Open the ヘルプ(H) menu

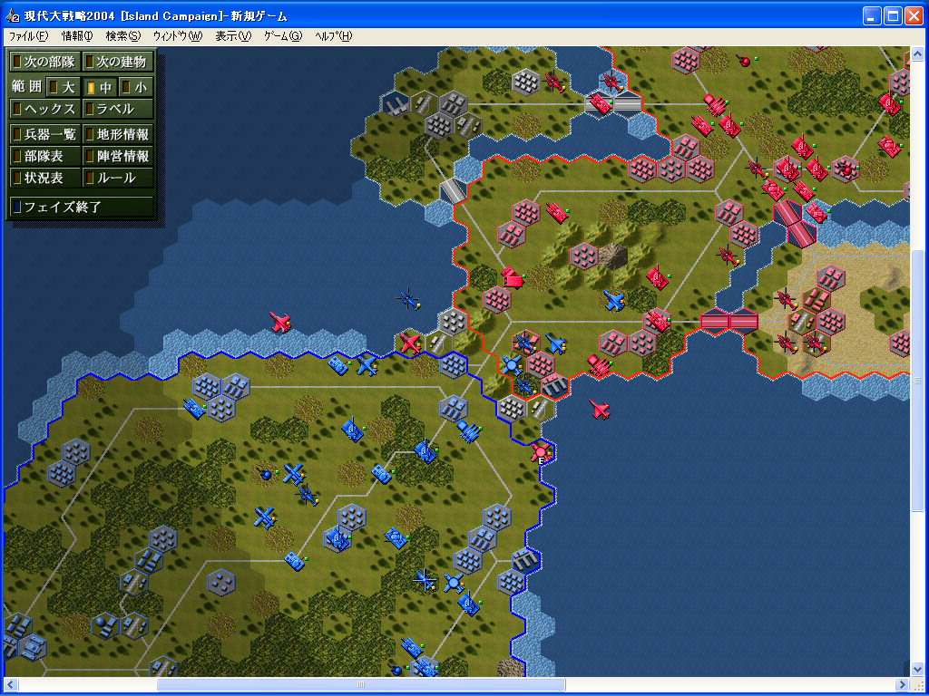(x=334, y=36)
